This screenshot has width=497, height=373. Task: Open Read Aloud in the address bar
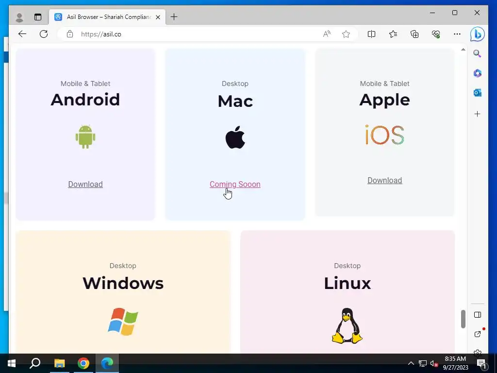[327, 34]
